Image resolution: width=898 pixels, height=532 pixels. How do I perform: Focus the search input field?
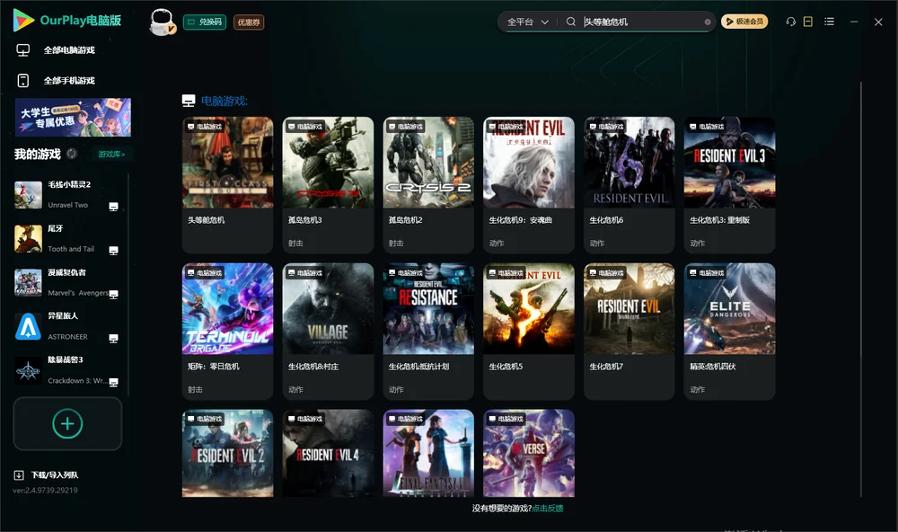641,22
